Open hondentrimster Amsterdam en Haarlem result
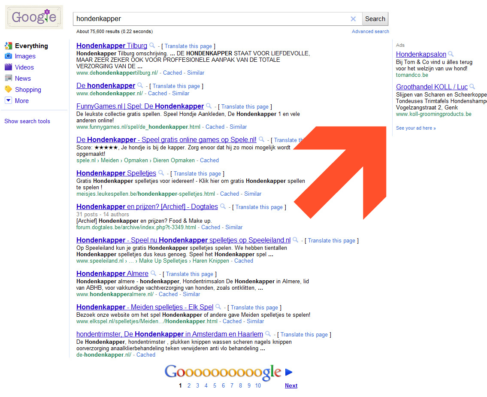Screen dimensions: 487x397 (x=169, y=334)
